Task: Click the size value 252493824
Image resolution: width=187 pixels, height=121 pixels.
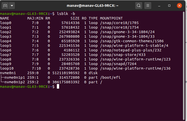Action: [69, 32]
